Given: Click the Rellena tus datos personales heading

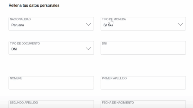Looking at the screenshot, I should 34,5.
